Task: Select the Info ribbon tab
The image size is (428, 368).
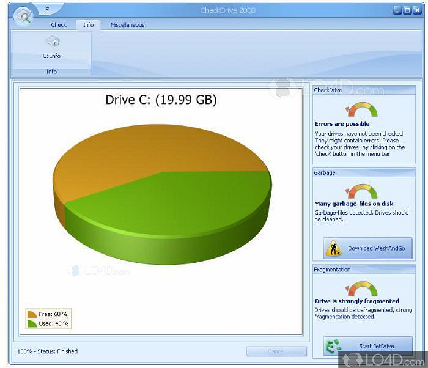Action: click(88, 25)
